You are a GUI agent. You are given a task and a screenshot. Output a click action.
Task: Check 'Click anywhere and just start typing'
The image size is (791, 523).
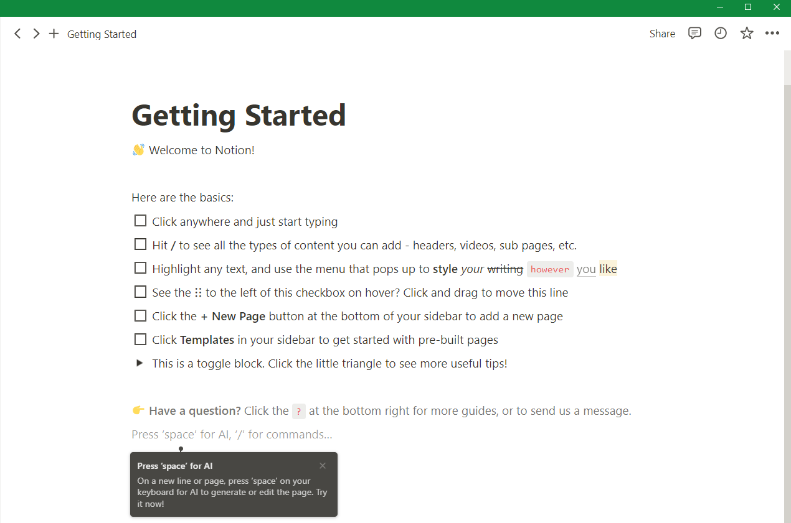tap(140, 221)
